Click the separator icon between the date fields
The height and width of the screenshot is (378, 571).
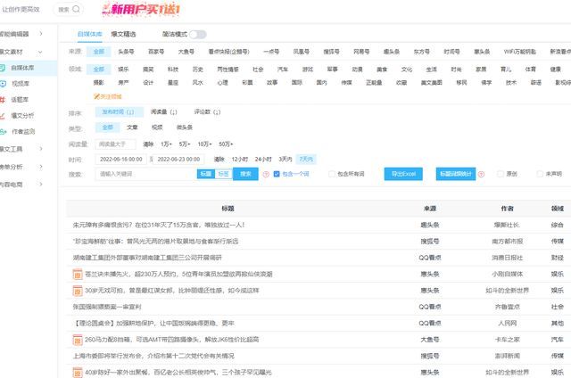pos(151,160)
